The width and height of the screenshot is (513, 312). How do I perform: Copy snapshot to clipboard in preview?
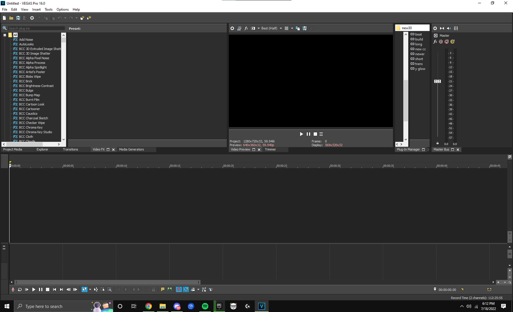tap(298, 28)
